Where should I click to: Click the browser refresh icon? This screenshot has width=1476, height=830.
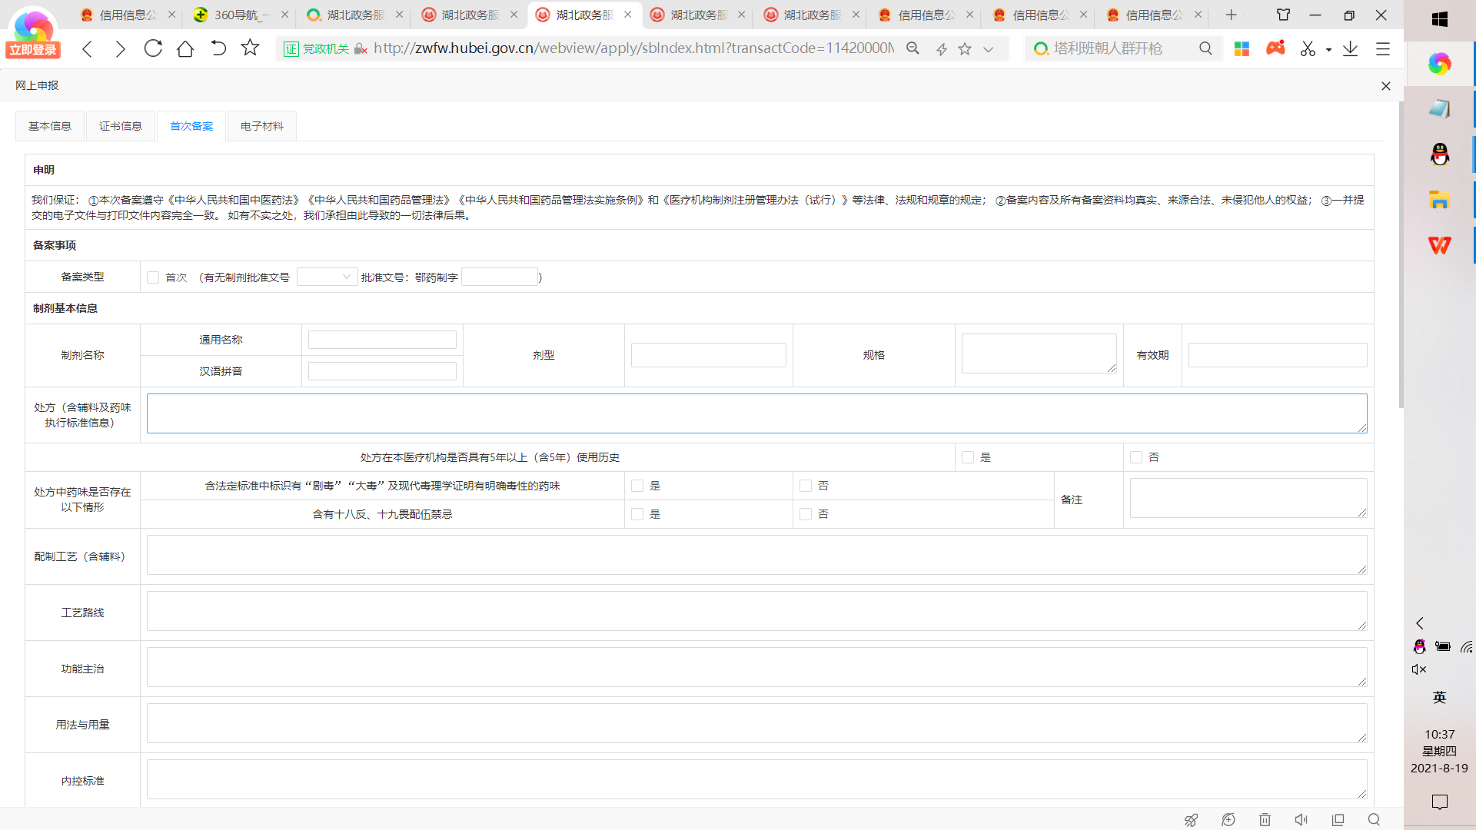(x=153, y=48)
